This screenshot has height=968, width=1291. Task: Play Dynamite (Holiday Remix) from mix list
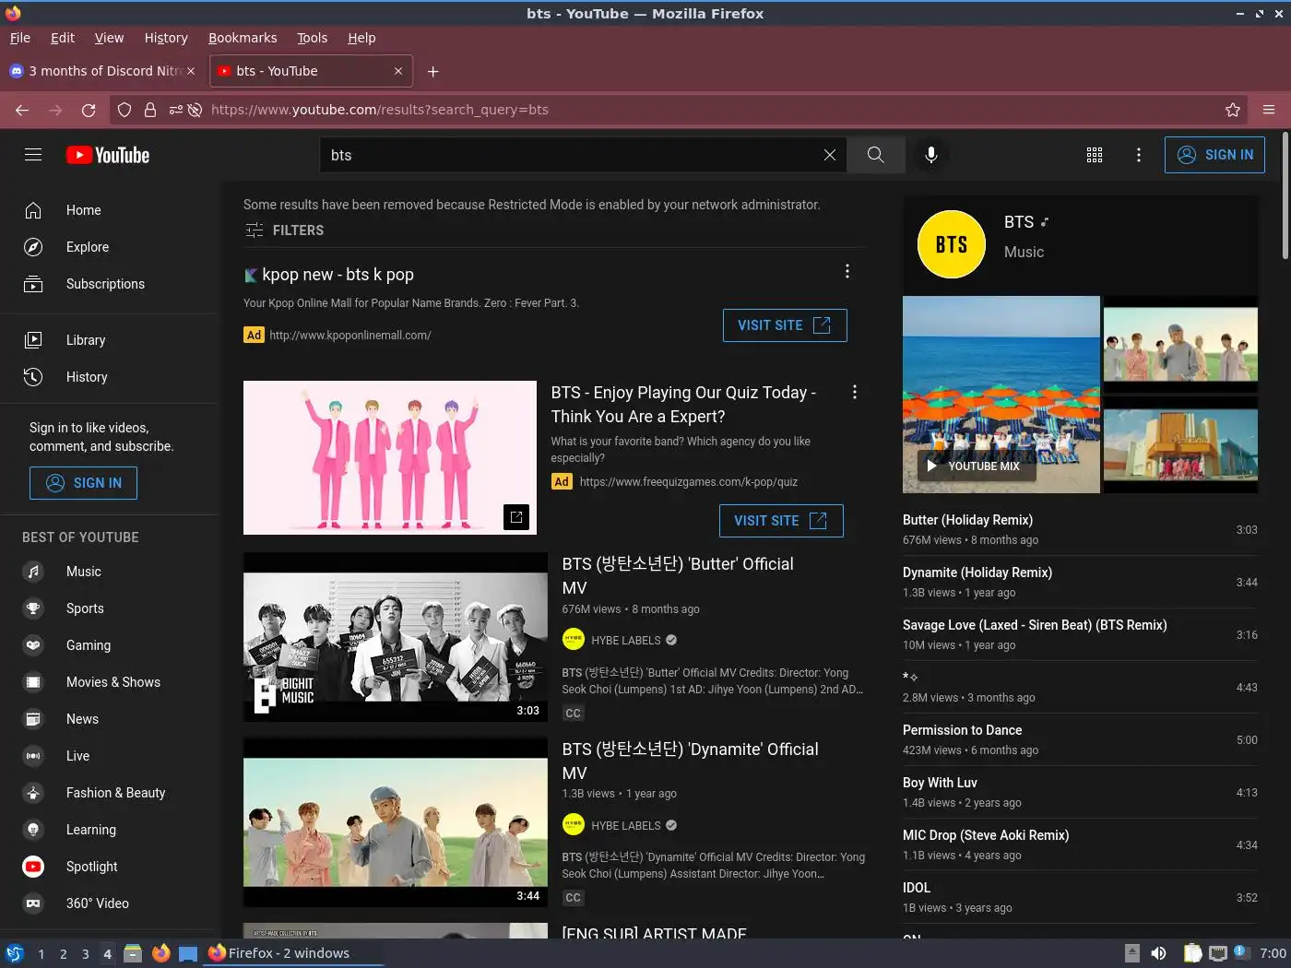(1080, 582)
